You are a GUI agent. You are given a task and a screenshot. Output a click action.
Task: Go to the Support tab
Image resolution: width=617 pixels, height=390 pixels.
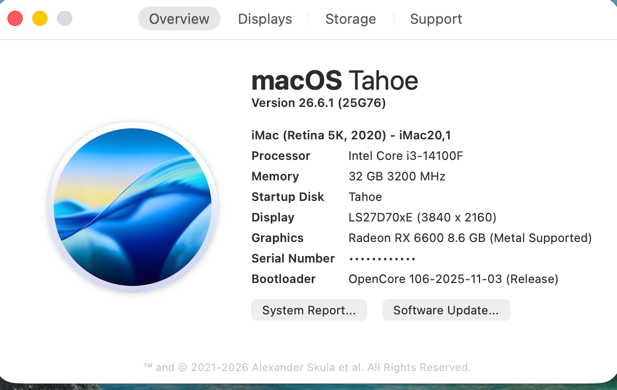tap(436, 18)
